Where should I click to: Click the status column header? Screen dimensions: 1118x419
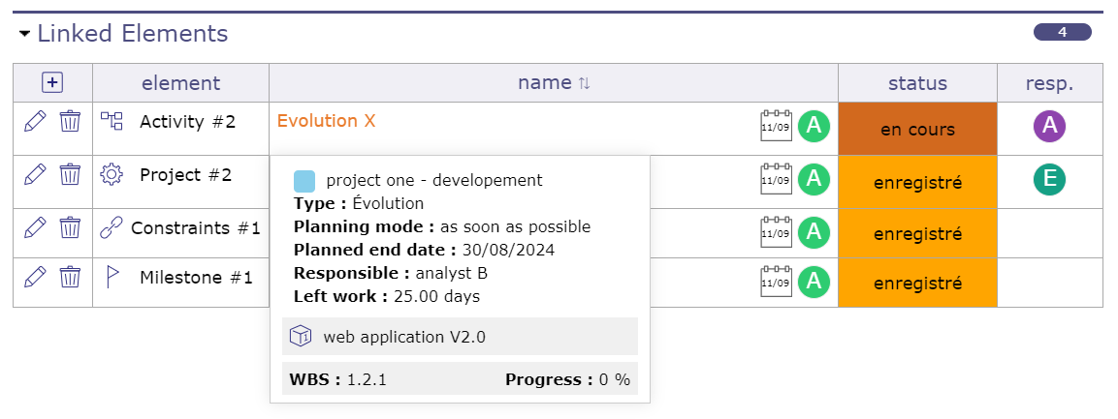(x=917, y=83)
